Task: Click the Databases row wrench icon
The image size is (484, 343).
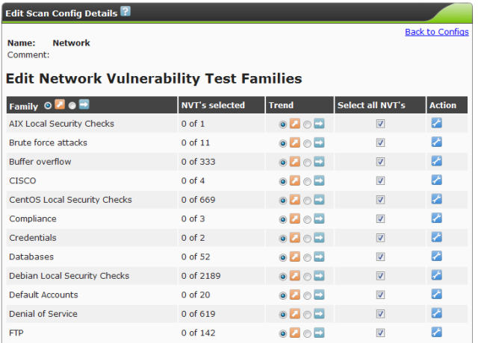Action: coord(437,257)
